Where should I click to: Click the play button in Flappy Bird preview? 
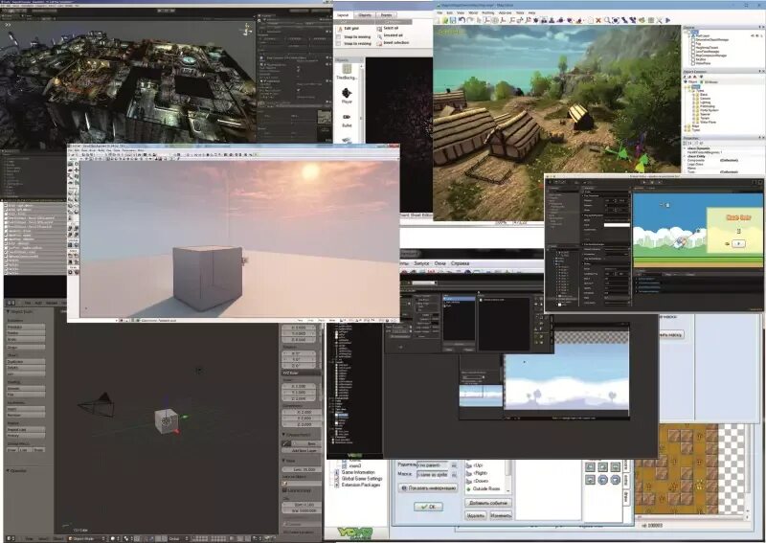point(738,243)
